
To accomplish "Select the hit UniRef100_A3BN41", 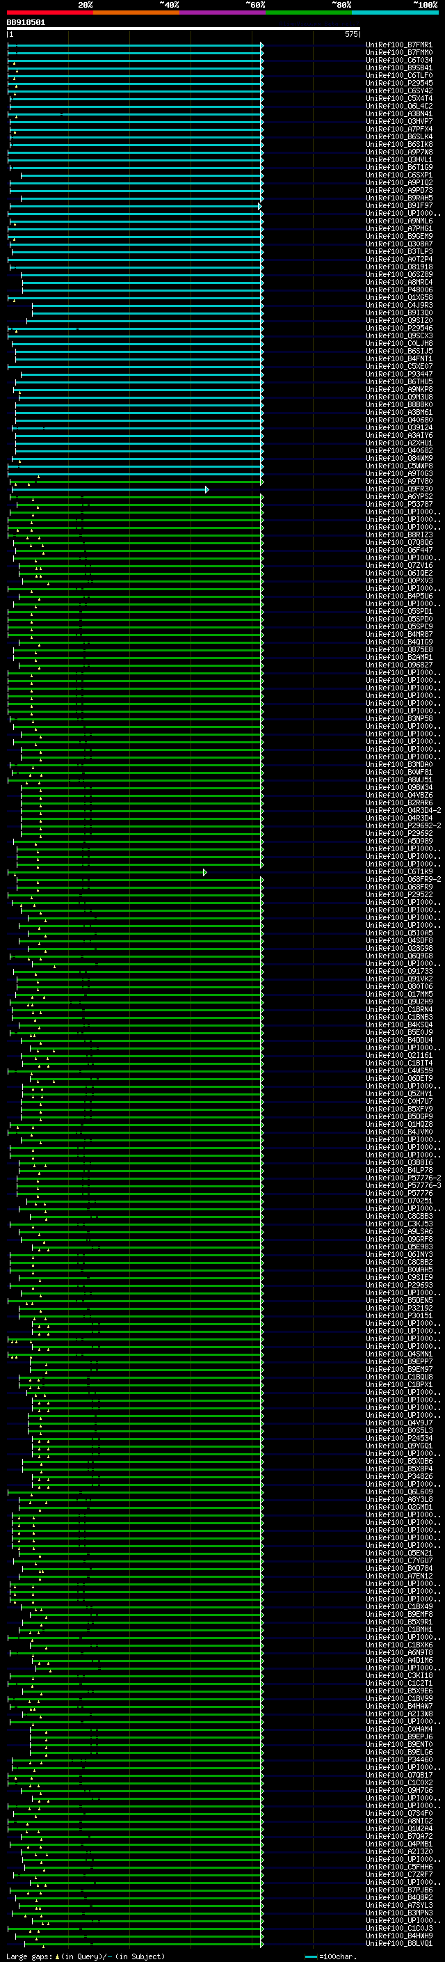I will tap(398, 114).
